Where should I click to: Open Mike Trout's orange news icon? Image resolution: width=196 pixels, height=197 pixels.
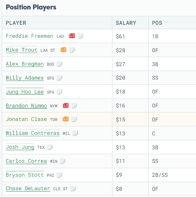tap(63, 50)
